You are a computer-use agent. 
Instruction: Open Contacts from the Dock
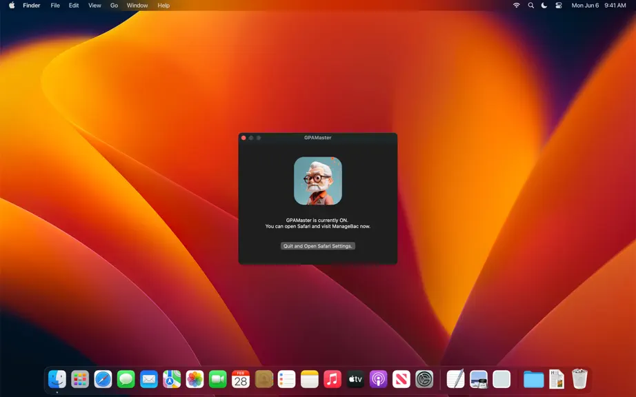pyautogui.click(x=264, y=380)
